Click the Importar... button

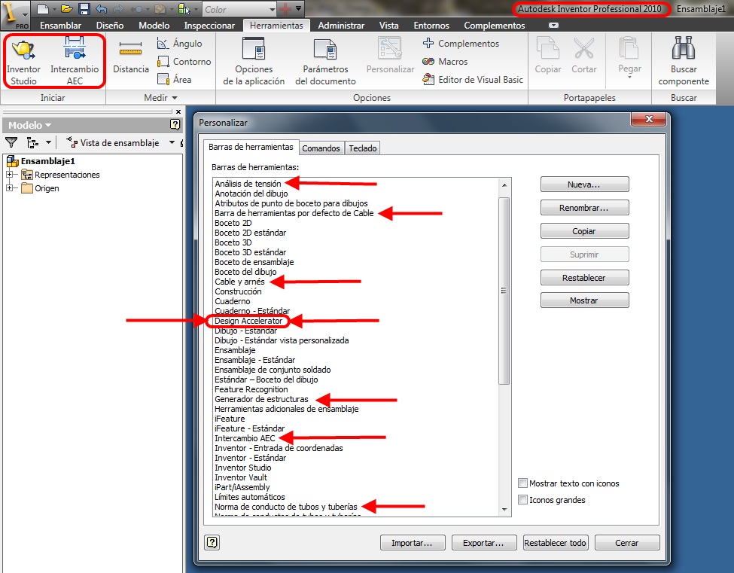pyautogui.click(x=413, y=543)
